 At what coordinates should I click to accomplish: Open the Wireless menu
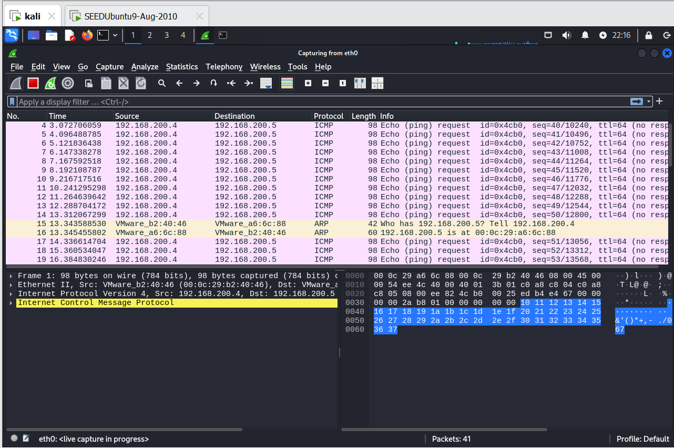click(x=265, y=67)
